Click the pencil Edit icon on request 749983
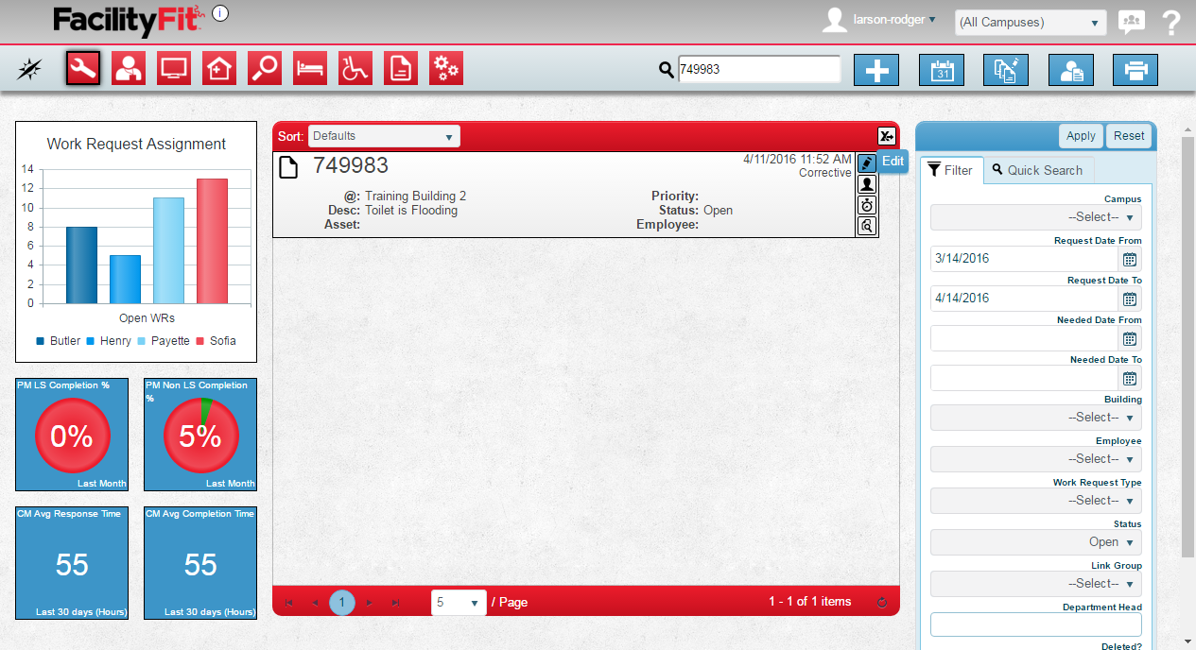The image size is (1196, 650). (867, 162)
